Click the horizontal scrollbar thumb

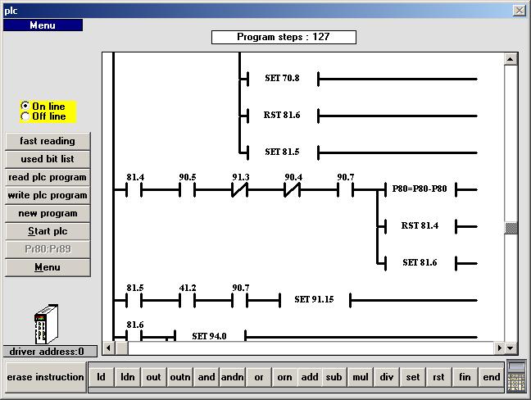[x=121, y=348]
